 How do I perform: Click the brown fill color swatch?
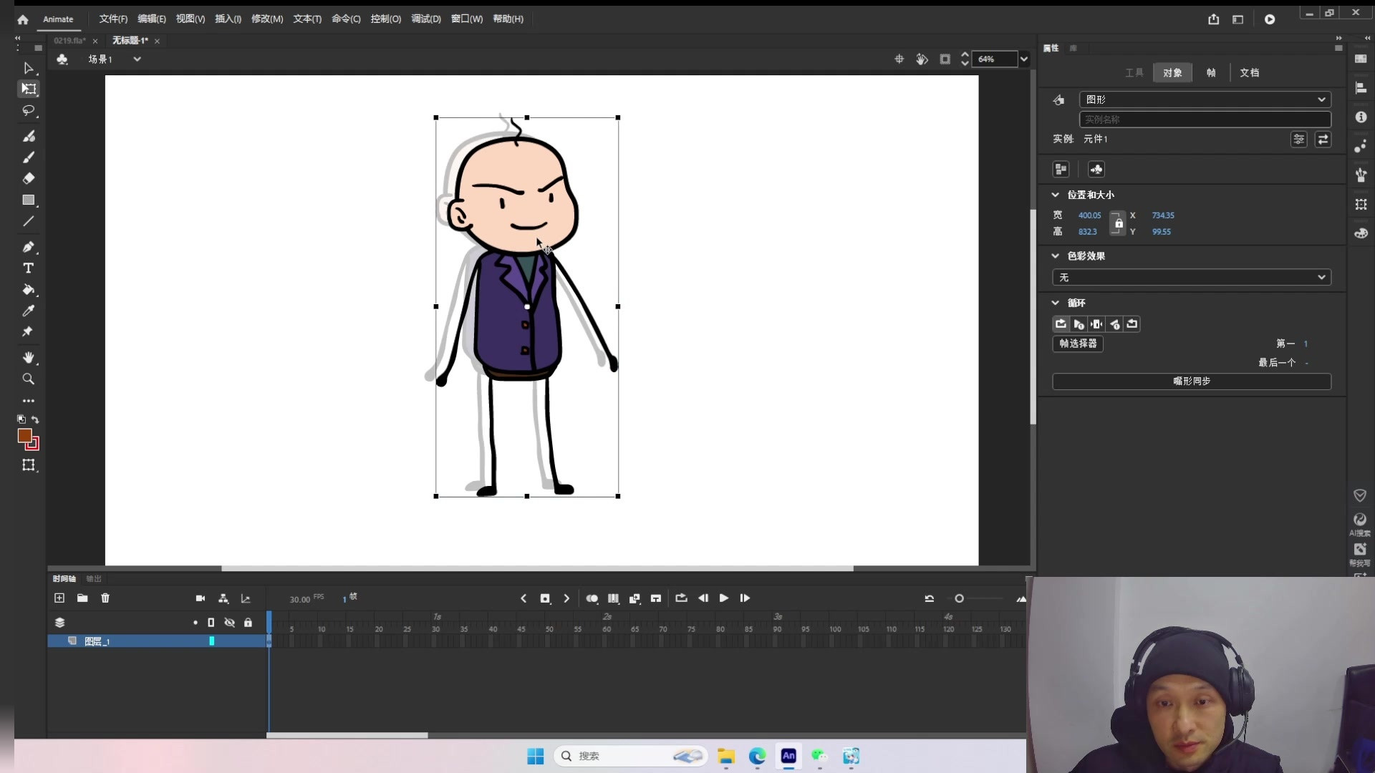[x=25, y=436]
